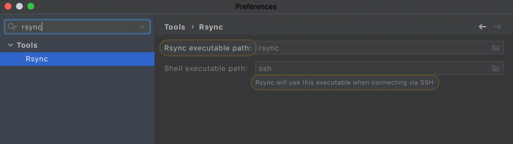Go back with the left arrow
This screenshot has width=513, height=144.
[x=482, y=27]
